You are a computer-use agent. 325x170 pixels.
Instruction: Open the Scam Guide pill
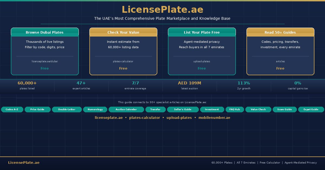point(284,109)
